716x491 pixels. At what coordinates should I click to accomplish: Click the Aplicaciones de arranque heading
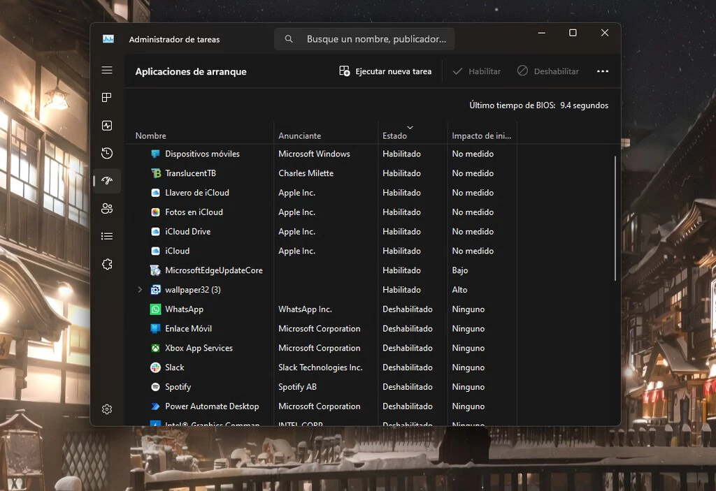(x=191, y=72)
